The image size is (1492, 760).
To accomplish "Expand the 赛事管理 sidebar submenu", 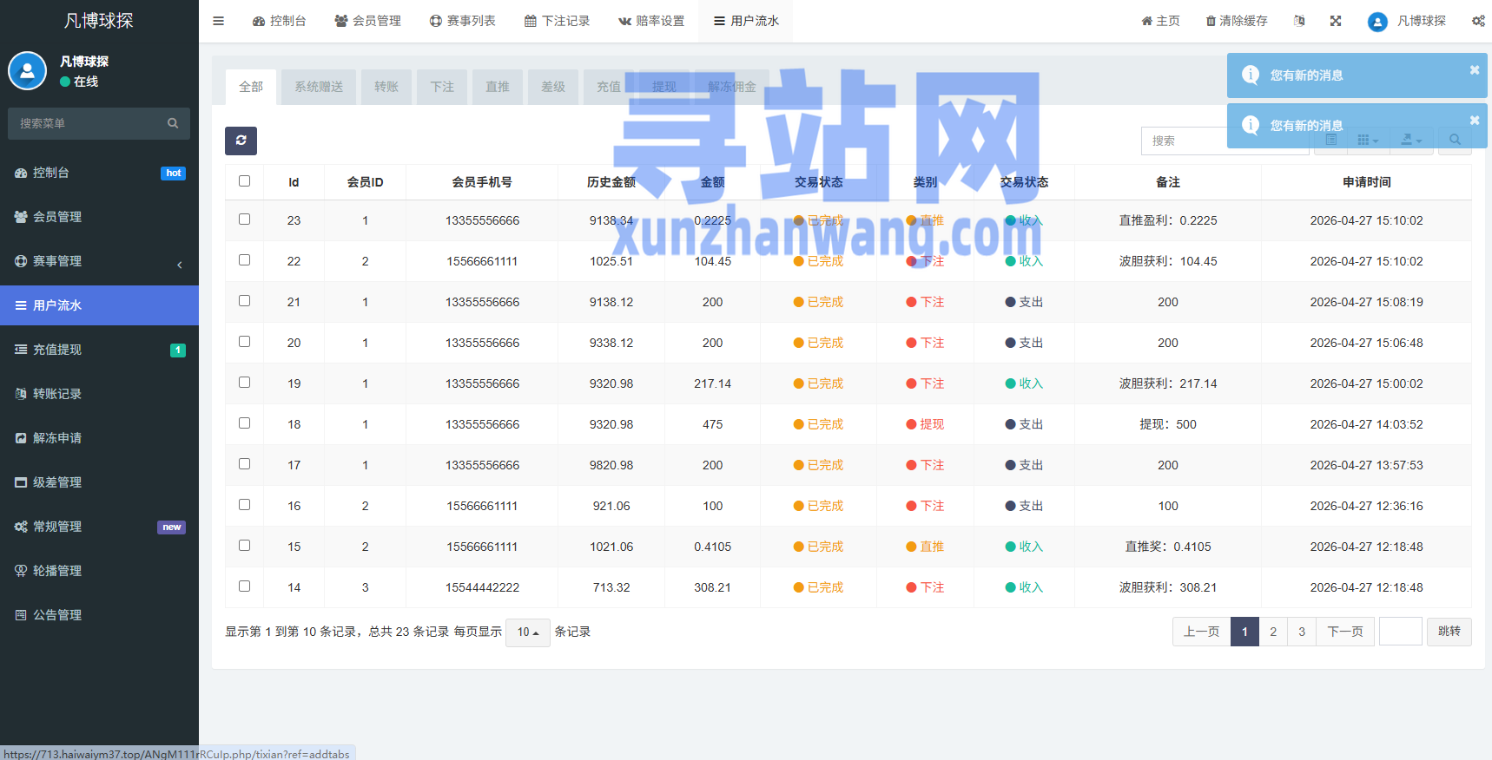I will tap(99, 261).
